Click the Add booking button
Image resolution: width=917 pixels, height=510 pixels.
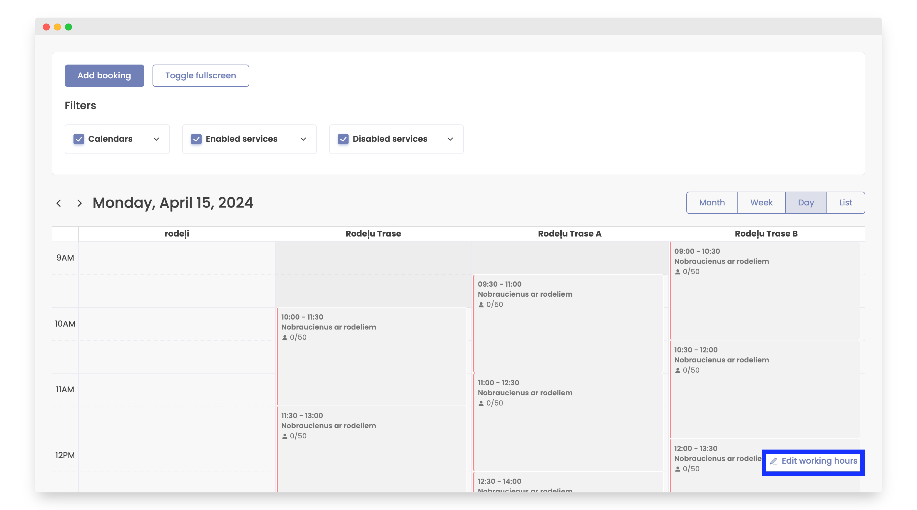pyautogui.click(x=104, y=75)
